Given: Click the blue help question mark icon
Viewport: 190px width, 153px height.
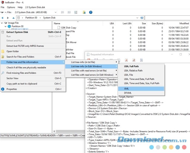Looking at the screenshot, I should pyautogui.click(x=91, y=12).
